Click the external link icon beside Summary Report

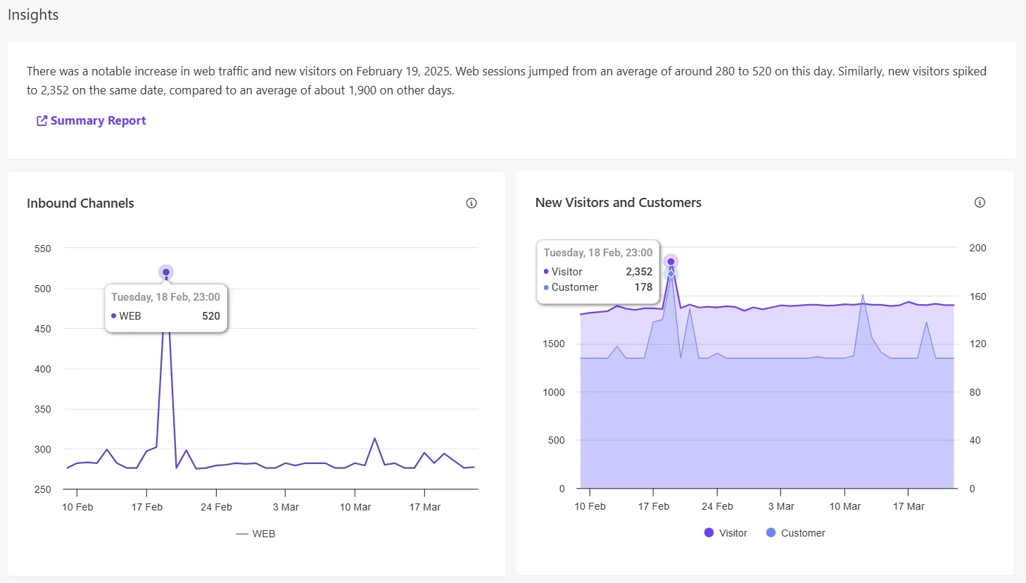tap(42, 121)
